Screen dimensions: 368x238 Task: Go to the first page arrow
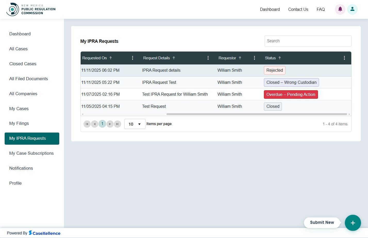click(87, 124)
